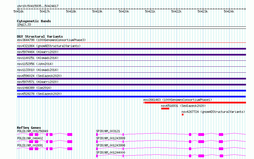Select the DGV Structural Variants track title
The width and height of the screenshot is (254, 159).
[40, 36]
